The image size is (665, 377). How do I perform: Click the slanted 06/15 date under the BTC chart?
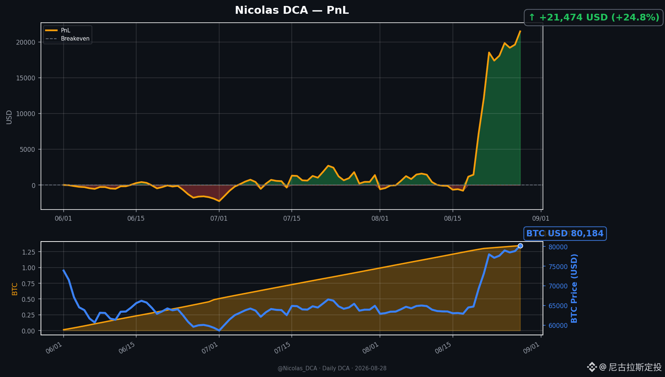pyautogui.click(x=127, y=348)
